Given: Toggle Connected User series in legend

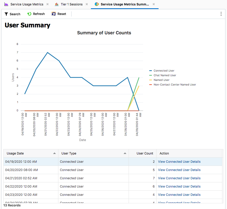Looking at the screenshot, I should (164, 71).
